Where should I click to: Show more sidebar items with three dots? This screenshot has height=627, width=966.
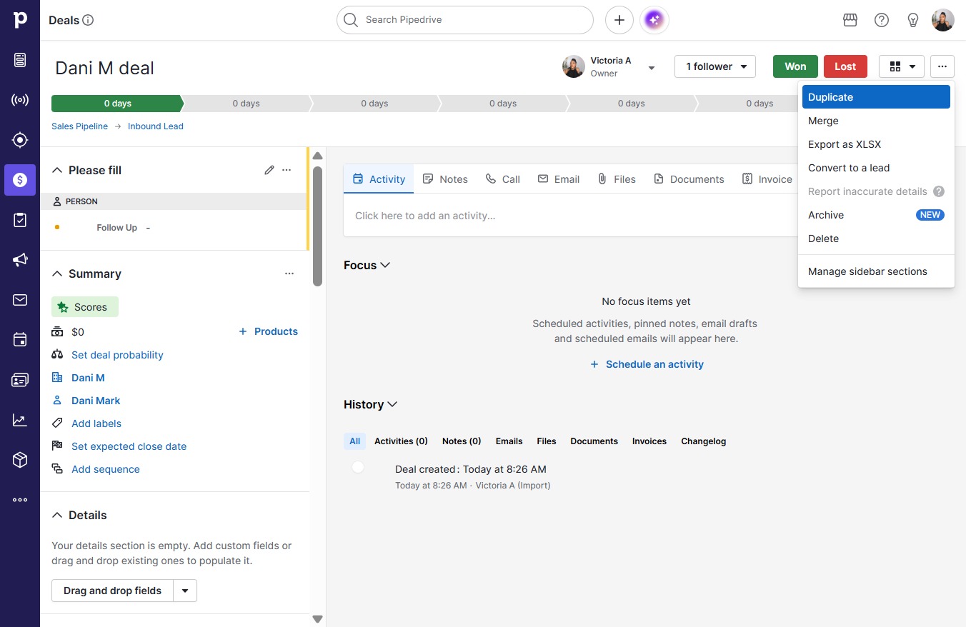point(20,500)
